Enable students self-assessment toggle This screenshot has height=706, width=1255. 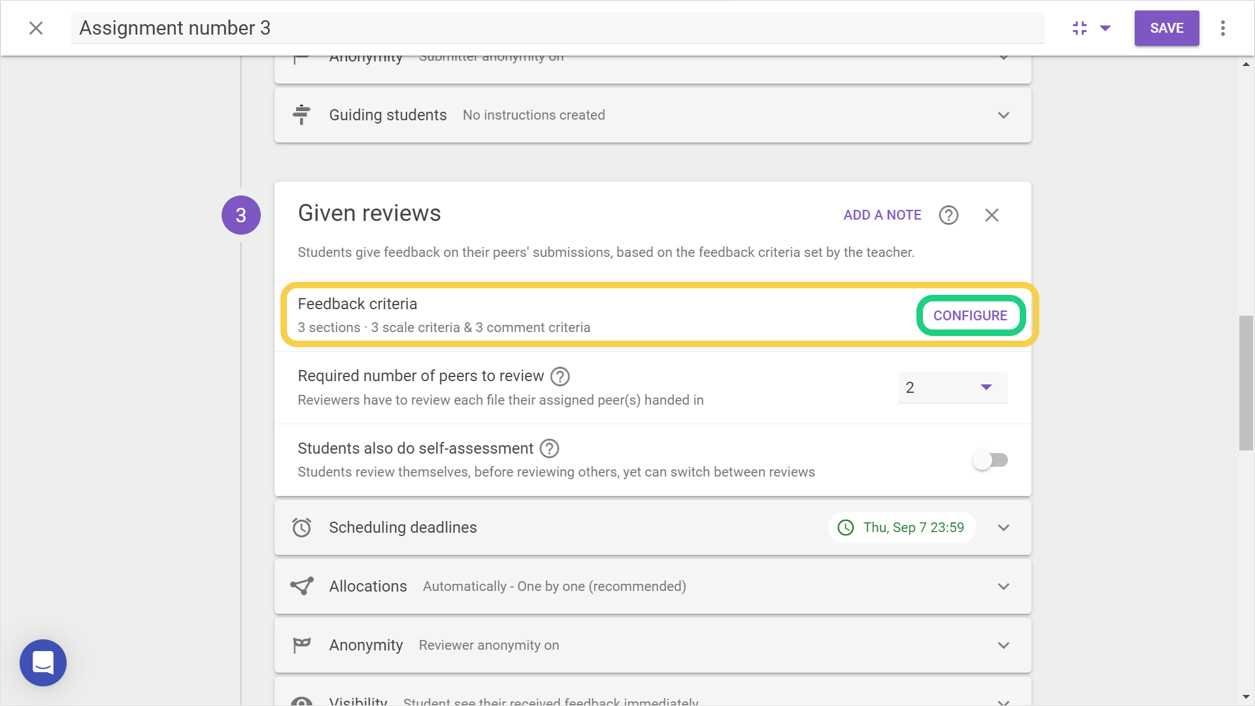990,460
